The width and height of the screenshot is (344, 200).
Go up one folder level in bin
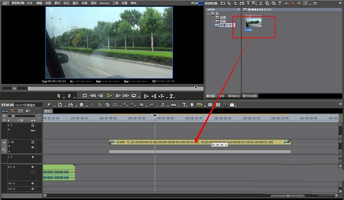click(235, 3)
